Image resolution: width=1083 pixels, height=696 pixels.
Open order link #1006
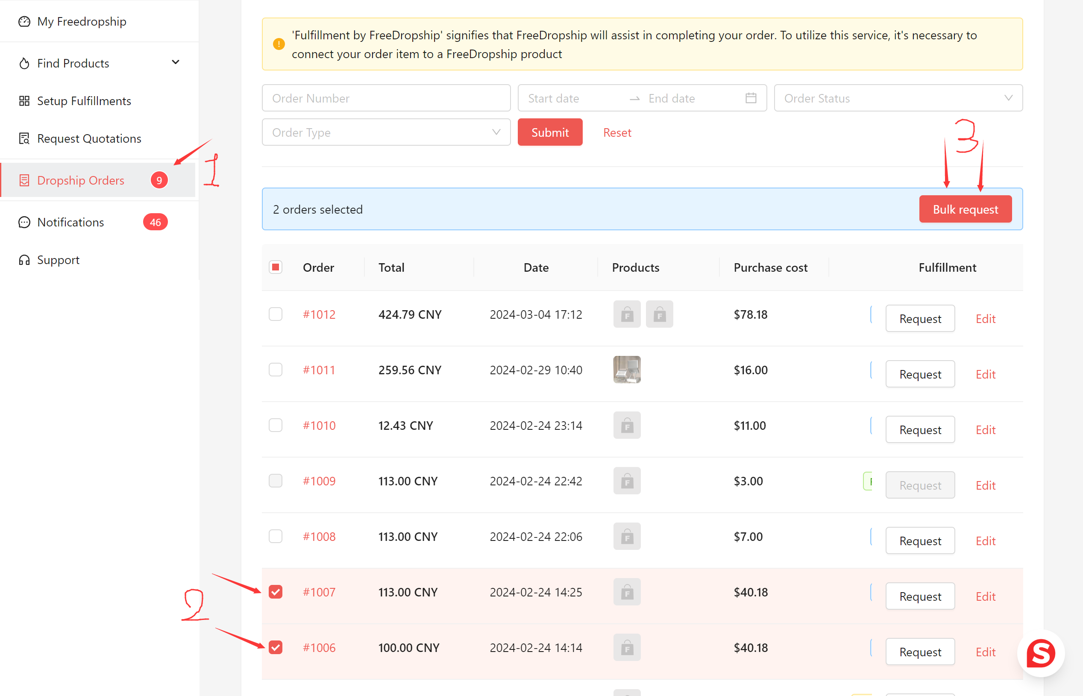click(x=319, y=648)
